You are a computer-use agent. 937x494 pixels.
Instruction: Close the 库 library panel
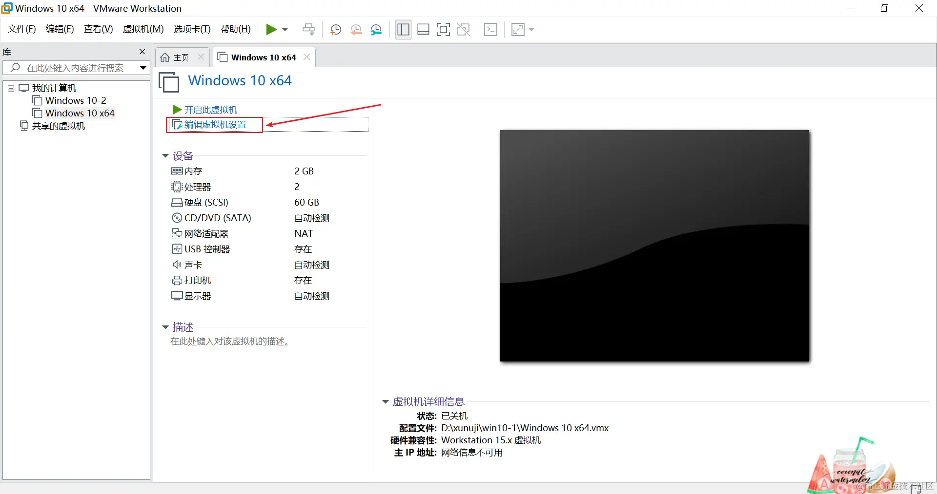(142, 52)
